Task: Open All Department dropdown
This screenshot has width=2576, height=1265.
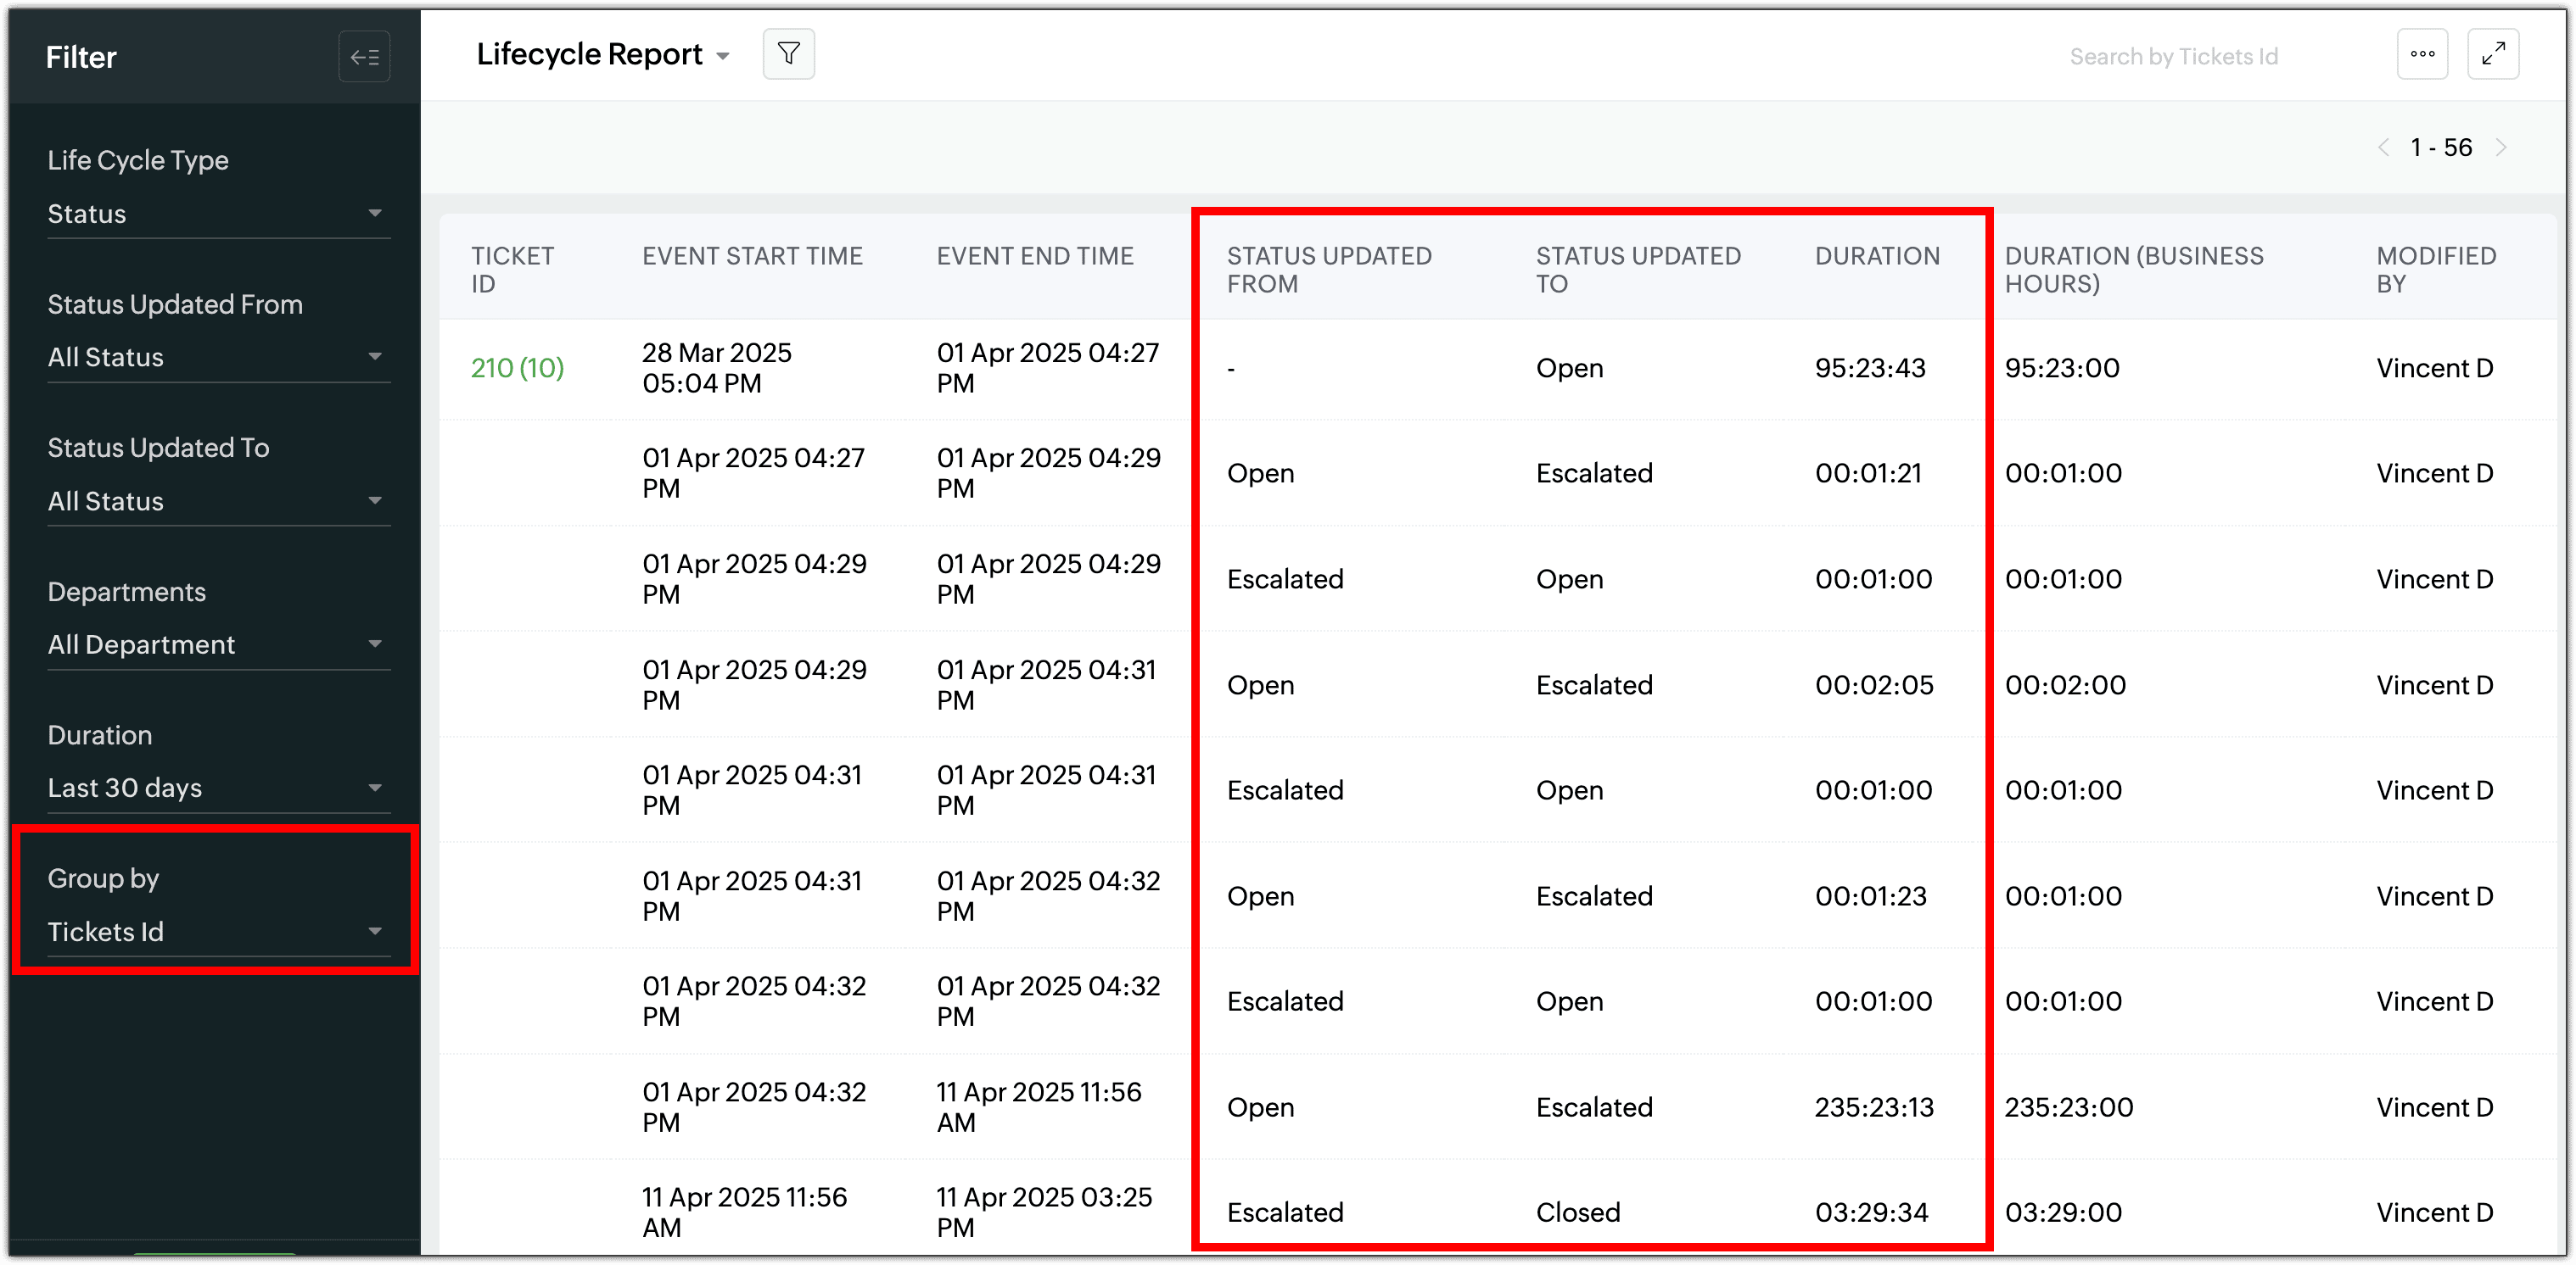Action: (217, 644)
